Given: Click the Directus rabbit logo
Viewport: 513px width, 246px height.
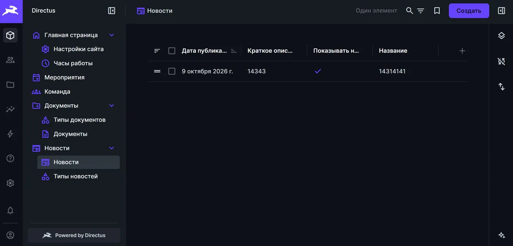Looking at the screenshot, I should (x=11, y=11).
